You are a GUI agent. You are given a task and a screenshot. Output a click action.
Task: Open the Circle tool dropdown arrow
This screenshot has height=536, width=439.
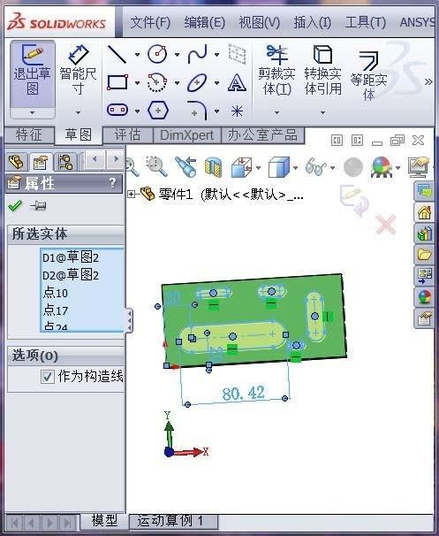tap(177, 54)
